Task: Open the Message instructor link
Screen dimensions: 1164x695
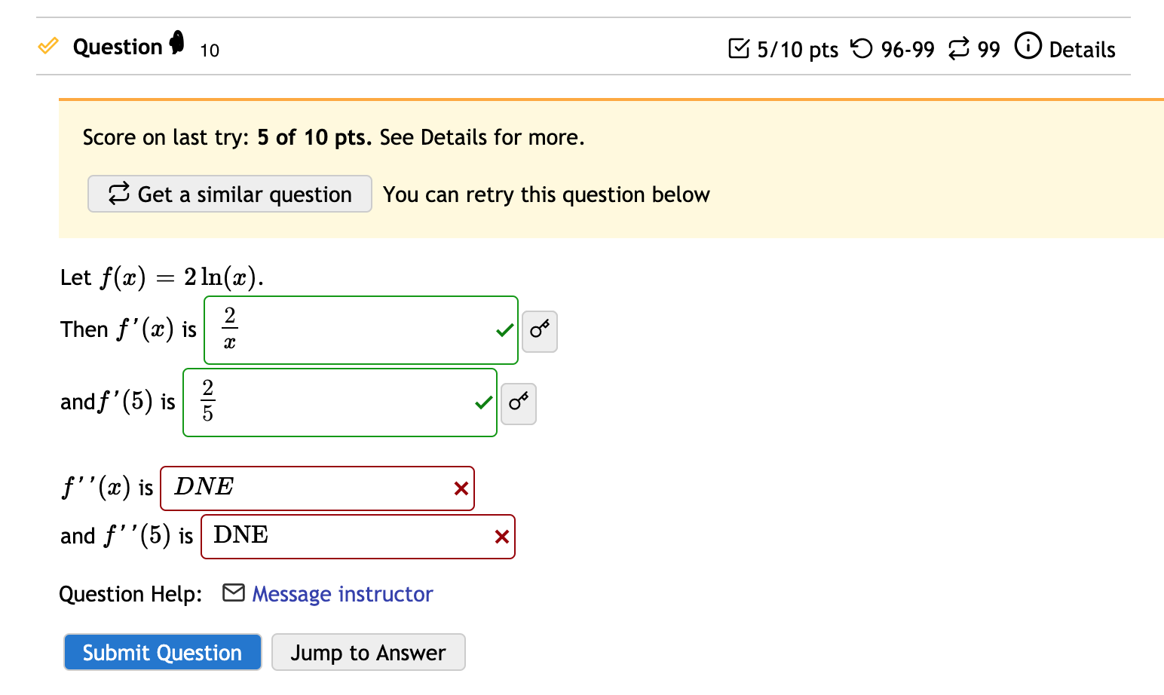Action: coord(342,595)
